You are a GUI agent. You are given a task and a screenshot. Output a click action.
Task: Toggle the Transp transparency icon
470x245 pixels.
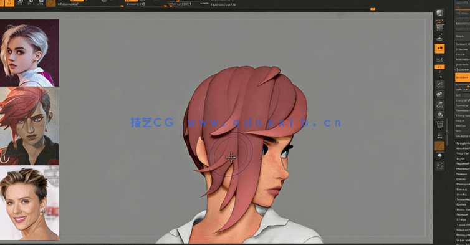(439, 135)
